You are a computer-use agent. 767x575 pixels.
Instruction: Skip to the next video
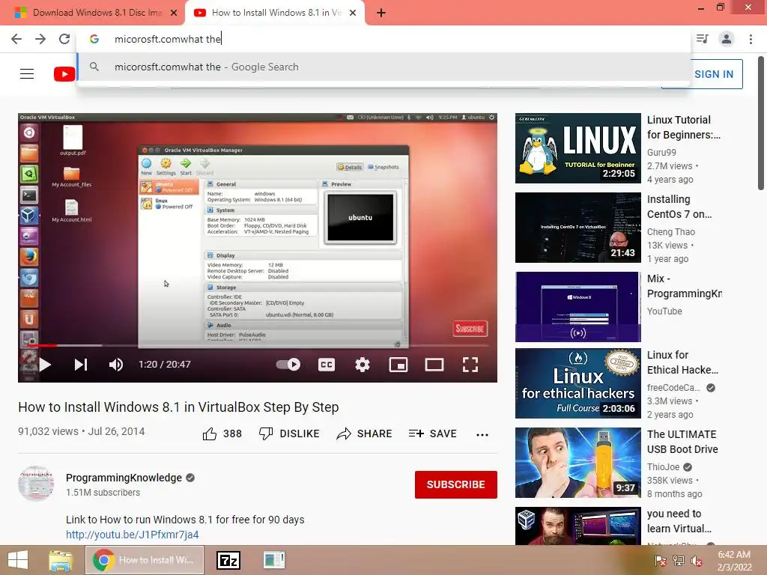pos(81,365)
